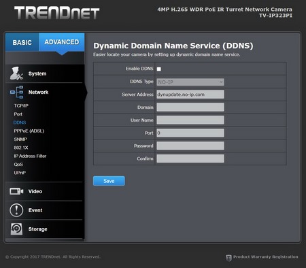The height and width of the screenshot is (268, 306).
Task: Click the Event exclamation icon
Action: 16,210
